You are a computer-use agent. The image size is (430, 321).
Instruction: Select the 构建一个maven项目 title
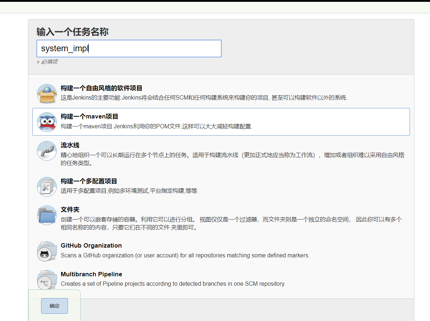[x=89, y=117]
